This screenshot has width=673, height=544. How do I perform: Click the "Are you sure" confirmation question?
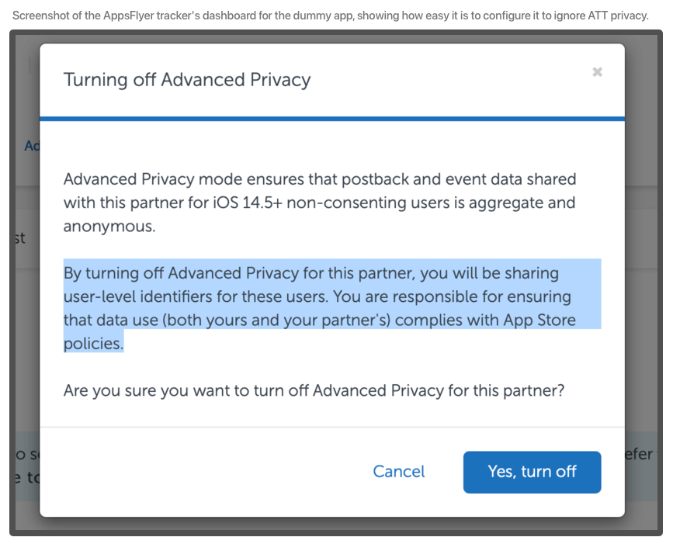click(314, 390)
